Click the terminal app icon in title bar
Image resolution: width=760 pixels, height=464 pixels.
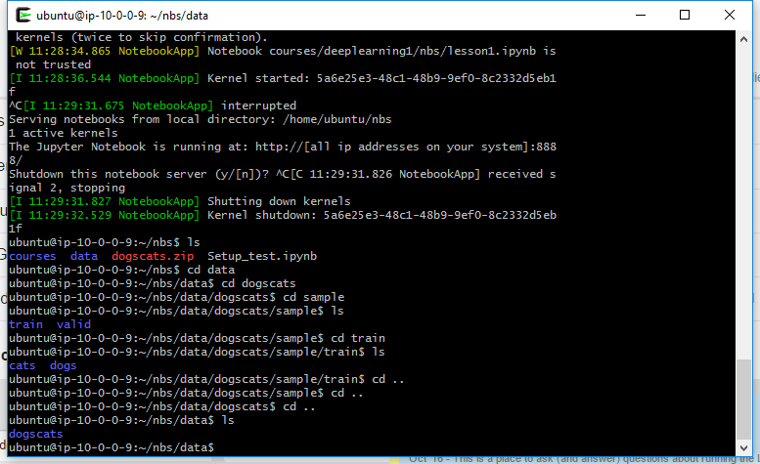(23, 15)
